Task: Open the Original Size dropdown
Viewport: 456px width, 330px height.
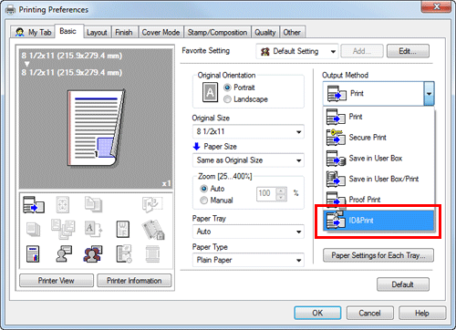Action: pyautogui.click(x=248, y=131)
